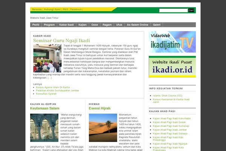This screenshot has width=226, height=151.
Task: Go to the Oase menu item
Action: pos(95,25)
